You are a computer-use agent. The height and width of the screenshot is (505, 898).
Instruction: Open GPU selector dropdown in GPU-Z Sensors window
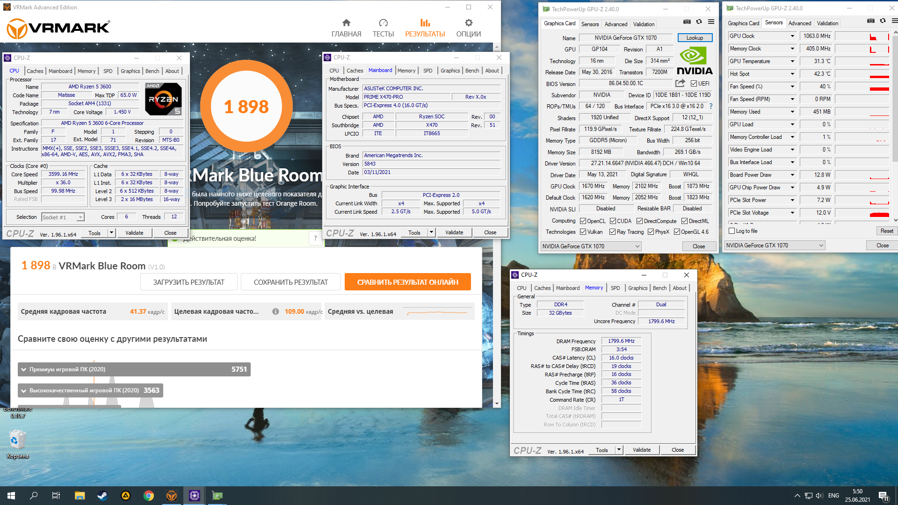coord(775,245)
